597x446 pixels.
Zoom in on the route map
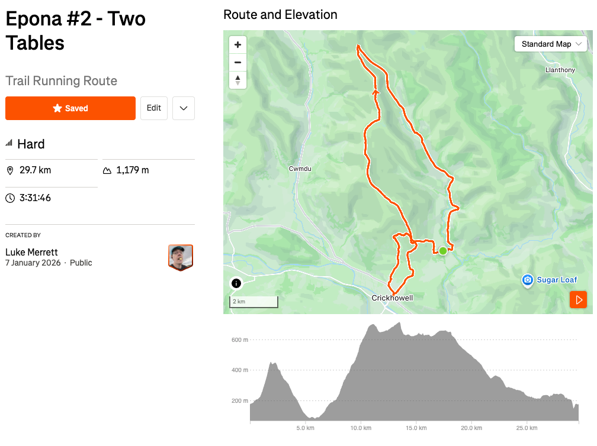[237, 45]
